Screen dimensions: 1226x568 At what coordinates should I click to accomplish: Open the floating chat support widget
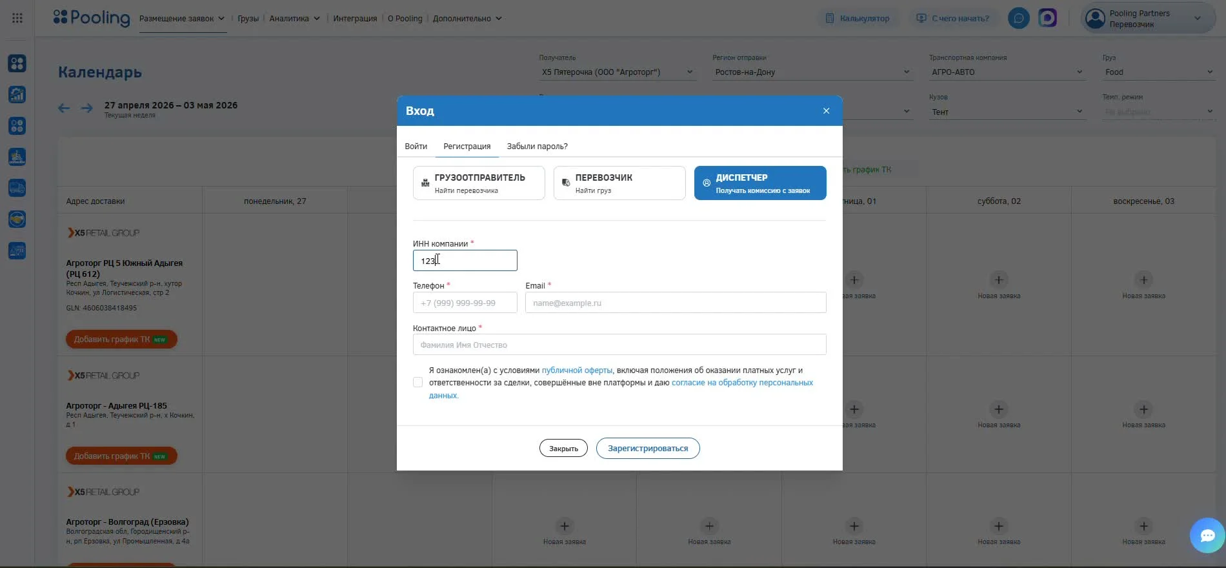coord(1207,535)
